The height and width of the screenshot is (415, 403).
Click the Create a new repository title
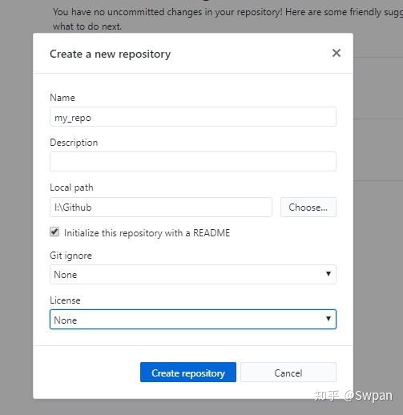(110, 54)
